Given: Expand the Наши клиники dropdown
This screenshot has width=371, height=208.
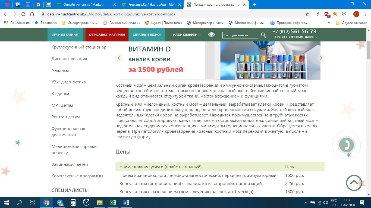Looking at the screenshot, I should (187, 35).
